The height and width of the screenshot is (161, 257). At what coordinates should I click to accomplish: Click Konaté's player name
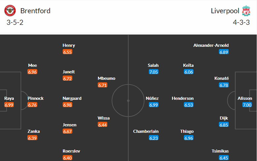tap(221, 78)
